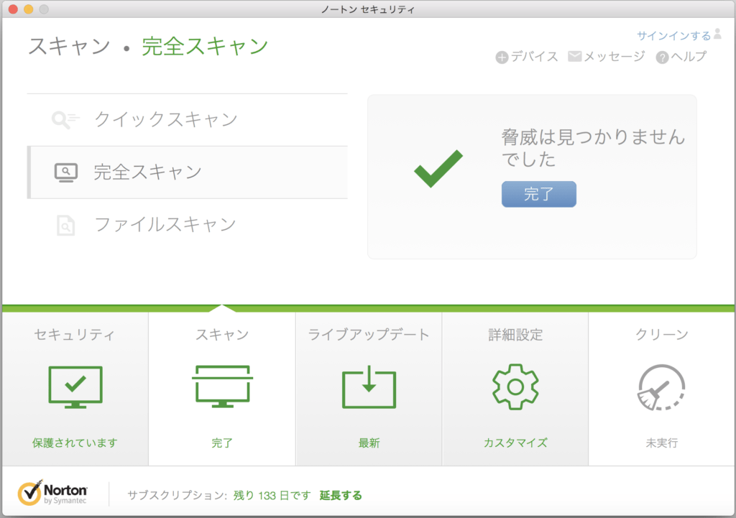Click the Security monitor checkmark icon
The image size is (736, 518).
point(75,387)
